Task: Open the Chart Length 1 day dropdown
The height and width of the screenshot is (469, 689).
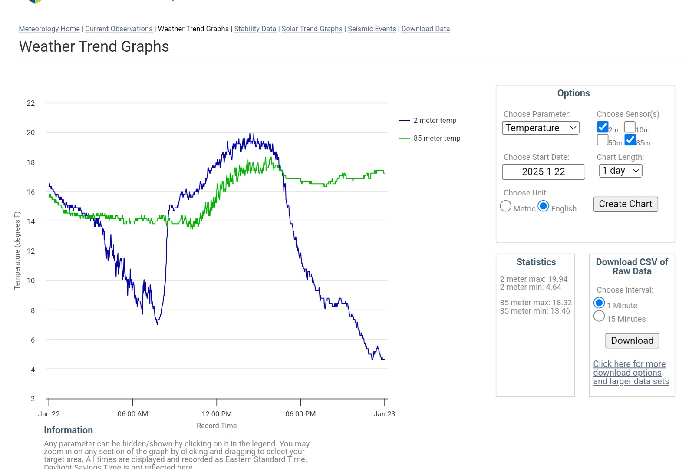Action: point(620,171)
